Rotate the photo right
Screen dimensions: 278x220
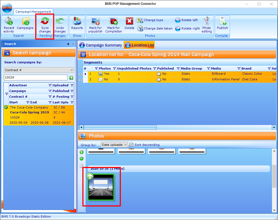pos(187,28)
